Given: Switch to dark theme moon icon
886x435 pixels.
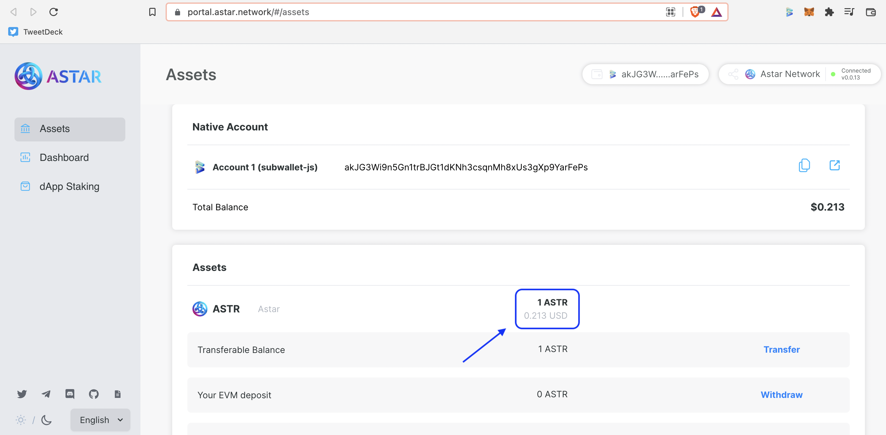Looking at the screenshot, I should [46, 420].
